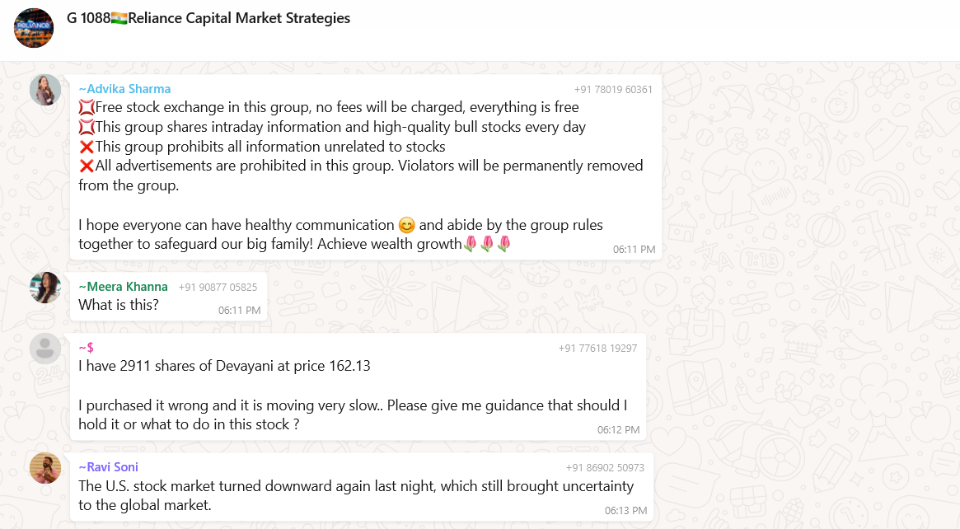Click Advika Sharma's profile avatar
Image resolution: width=960 pixels, height=529 pixels.
pos(45,90)
